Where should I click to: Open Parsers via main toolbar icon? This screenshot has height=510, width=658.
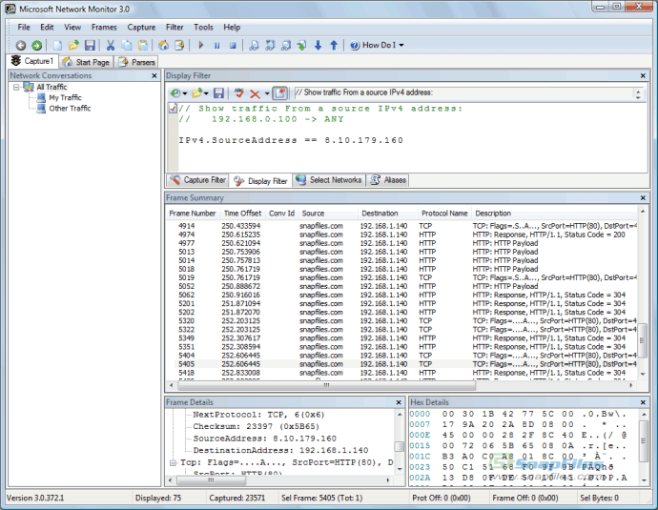[x=179, y=46]
